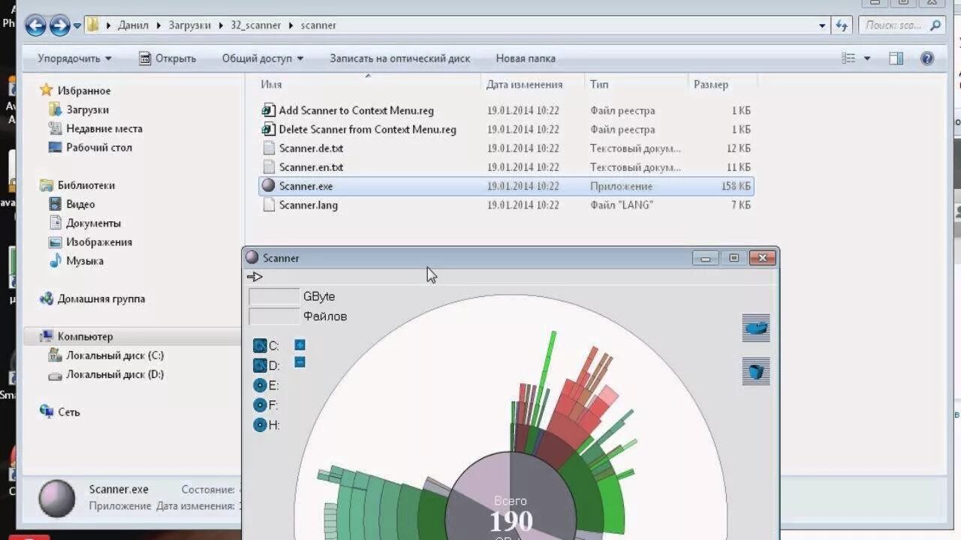
Task: Select Компьютер in the navigation pane
Action: pos(85,337)
